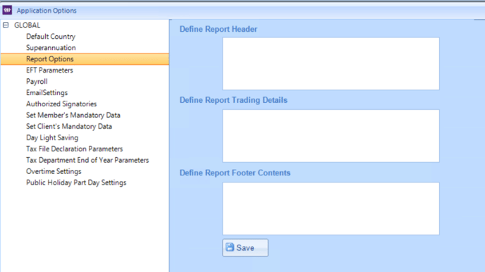The height and width of the screenshot is (272, 485).
Task: Open Set Client's Mandatory Data
Action: (x=69, y=126)
